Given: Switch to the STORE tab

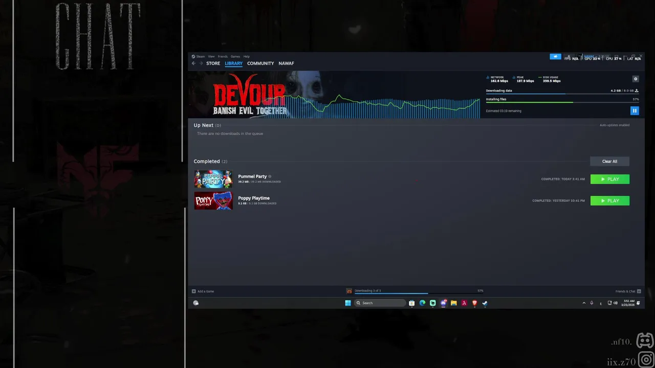Looking at the screenshot, I should click(213, 63).
